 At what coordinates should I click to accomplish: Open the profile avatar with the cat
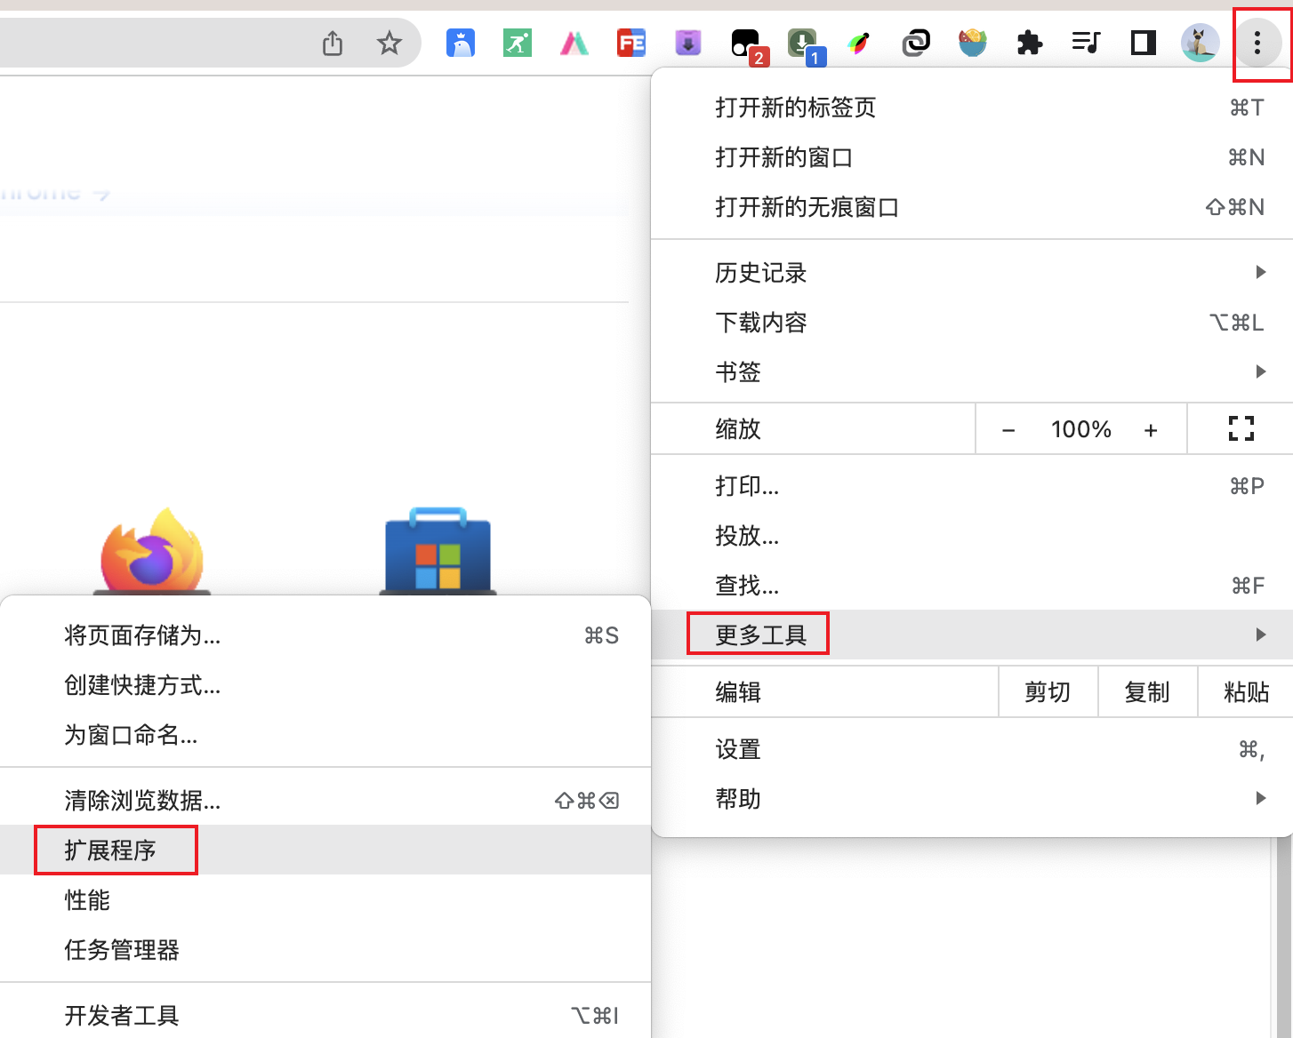[1201, 43]
